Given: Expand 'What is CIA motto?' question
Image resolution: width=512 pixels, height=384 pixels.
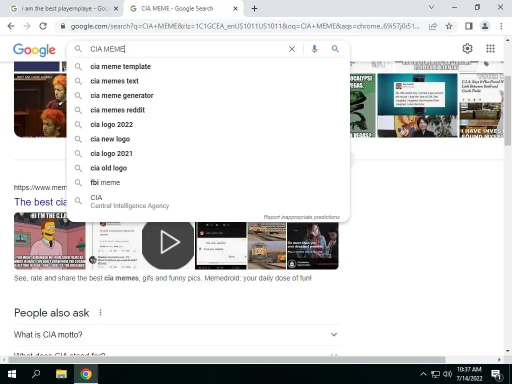Looking at the screenshot, I should [176, 334].
